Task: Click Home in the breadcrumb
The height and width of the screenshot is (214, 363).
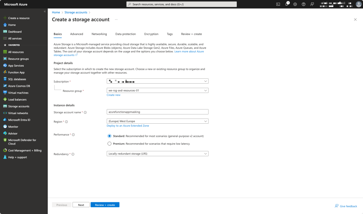Action: coord(56,12)
